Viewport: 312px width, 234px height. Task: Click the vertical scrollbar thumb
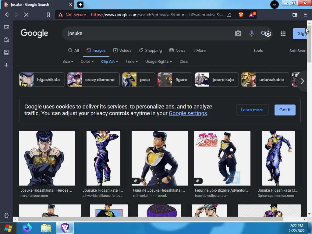309,44
